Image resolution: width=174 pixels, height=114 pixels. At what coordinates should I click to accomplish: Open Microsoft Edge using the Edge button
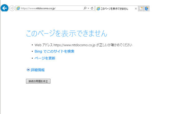pos(146,9)
